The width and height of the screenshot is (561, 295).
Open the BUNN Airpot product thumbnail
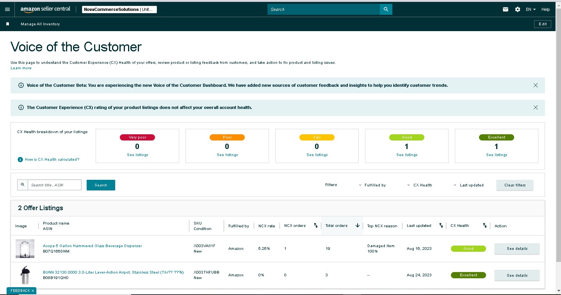click(25, 275)
